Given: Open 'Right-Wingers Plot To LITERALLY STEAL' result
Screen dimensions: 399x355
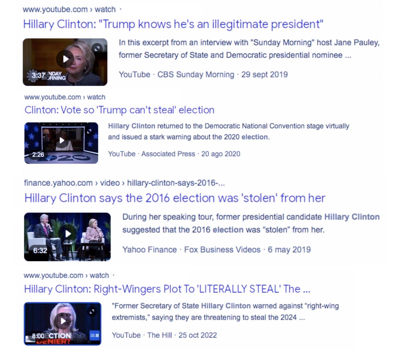Looking at the screenshot, I should [167, 289].
